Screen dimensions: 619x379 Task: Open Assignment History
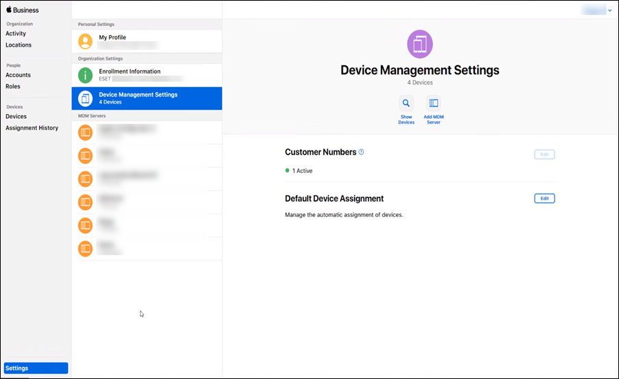(32, 128)
